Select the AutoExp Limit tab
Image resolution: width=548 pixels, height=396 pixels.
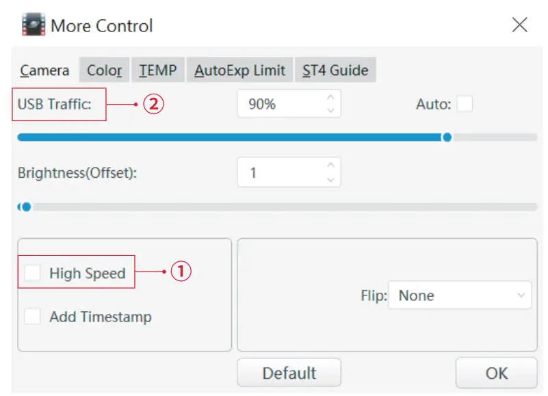click(239, 70)
